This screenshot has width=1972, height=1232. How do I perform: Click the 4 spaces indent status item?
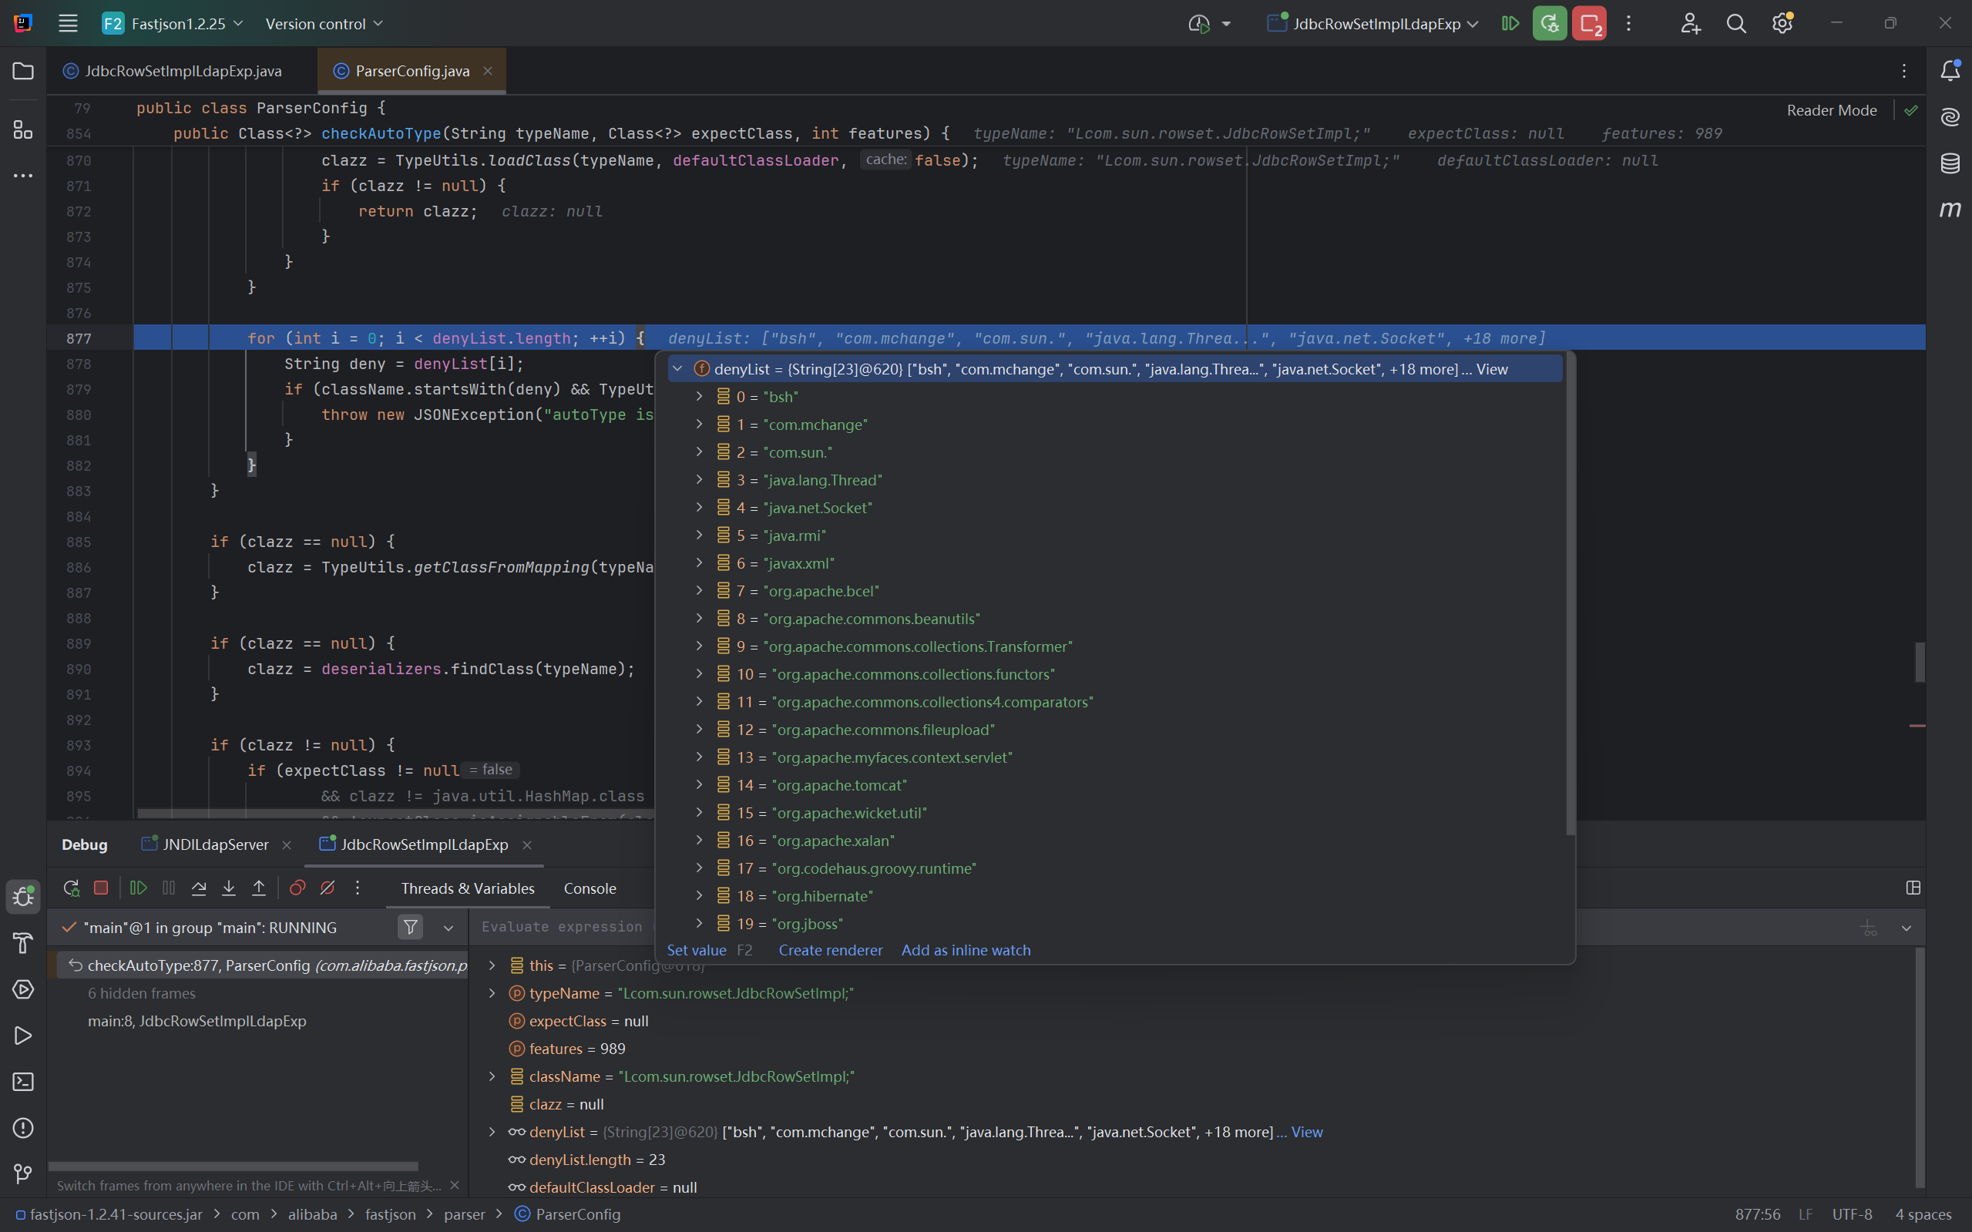pyautogui.click(x=1923, y=1214)
